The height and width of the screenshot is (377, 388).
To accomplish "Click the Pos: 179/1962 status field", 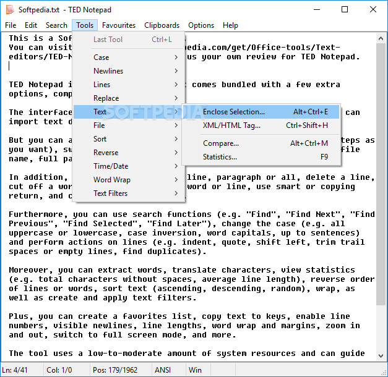I will coord(121,370).
